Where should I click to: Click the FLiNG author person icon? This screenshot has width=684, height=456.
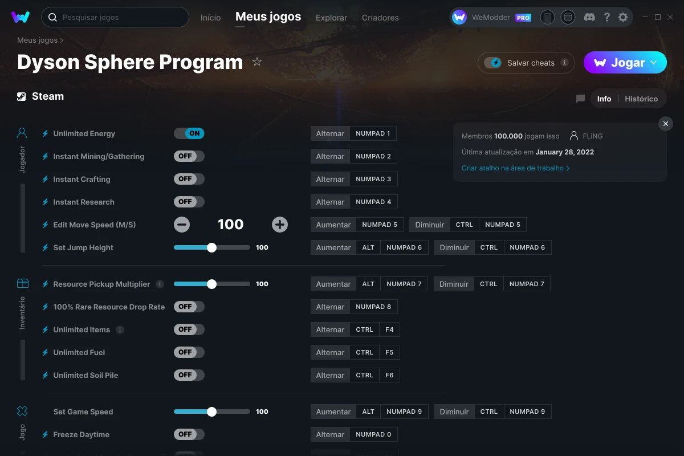(573, 136)
